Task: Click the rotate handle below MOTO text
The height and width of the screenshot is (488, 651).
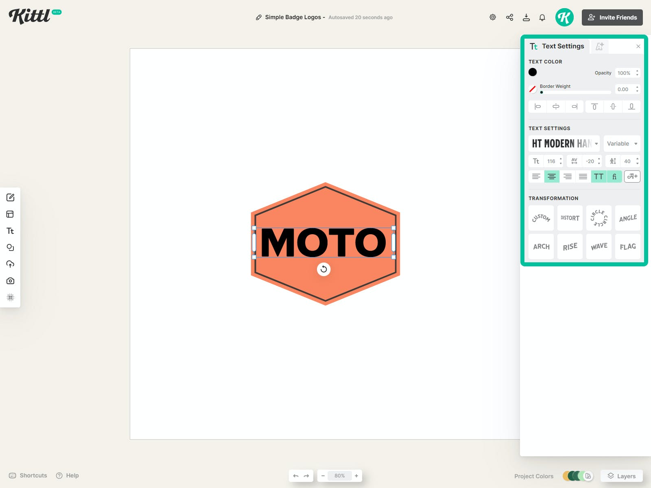Action: [324, 269]
